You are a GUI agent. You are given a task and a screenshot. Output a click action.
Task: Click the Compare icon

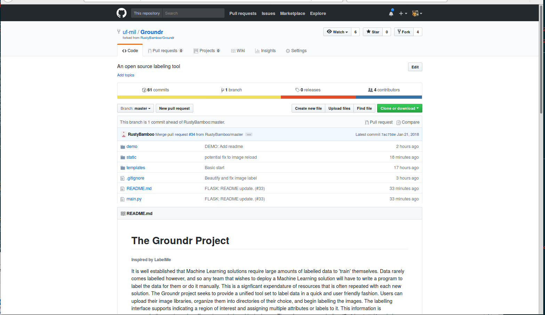click(x=399, y=122)
